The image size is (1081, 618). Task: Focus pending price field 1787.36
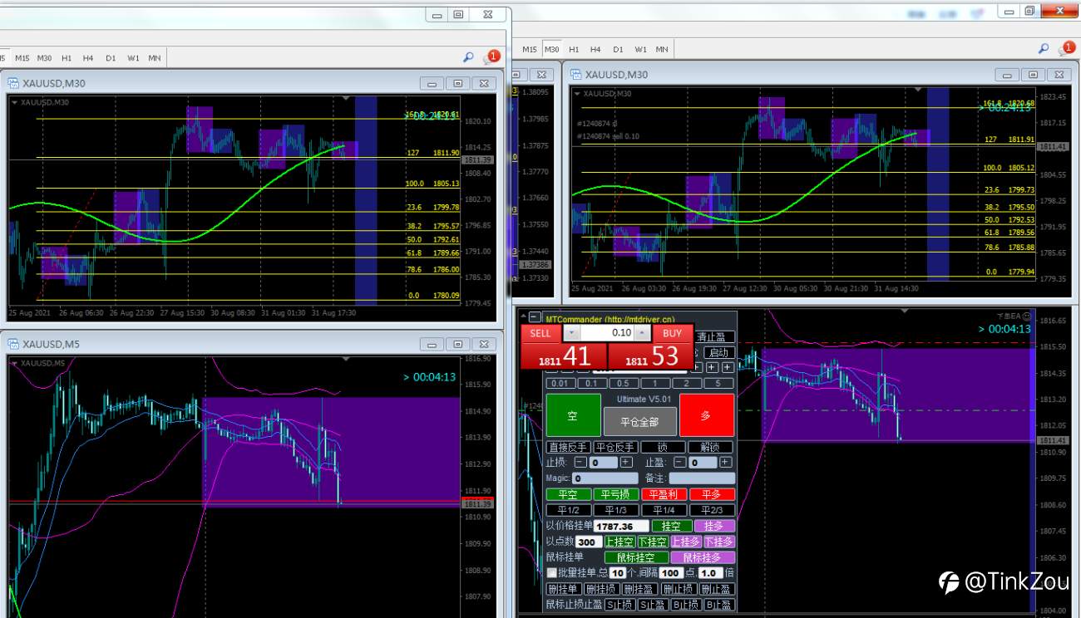click(x=621, y=526)
